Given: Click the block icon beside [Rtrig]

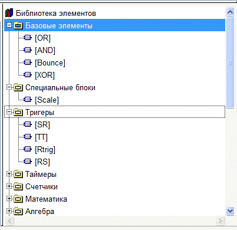Looking at the screenshot, I should [28, 149].
